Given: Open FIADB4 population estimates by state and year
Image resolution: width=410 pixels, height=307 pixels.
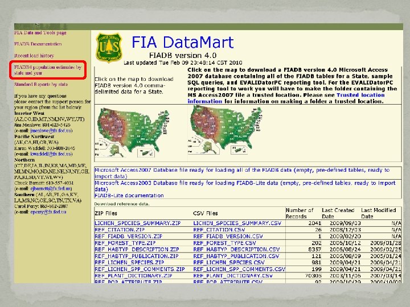Looking at the screenshot, I should point(48,70).
